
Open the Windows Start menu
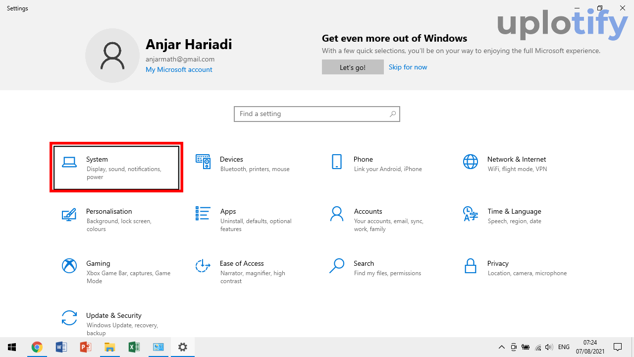click(12, 347)
